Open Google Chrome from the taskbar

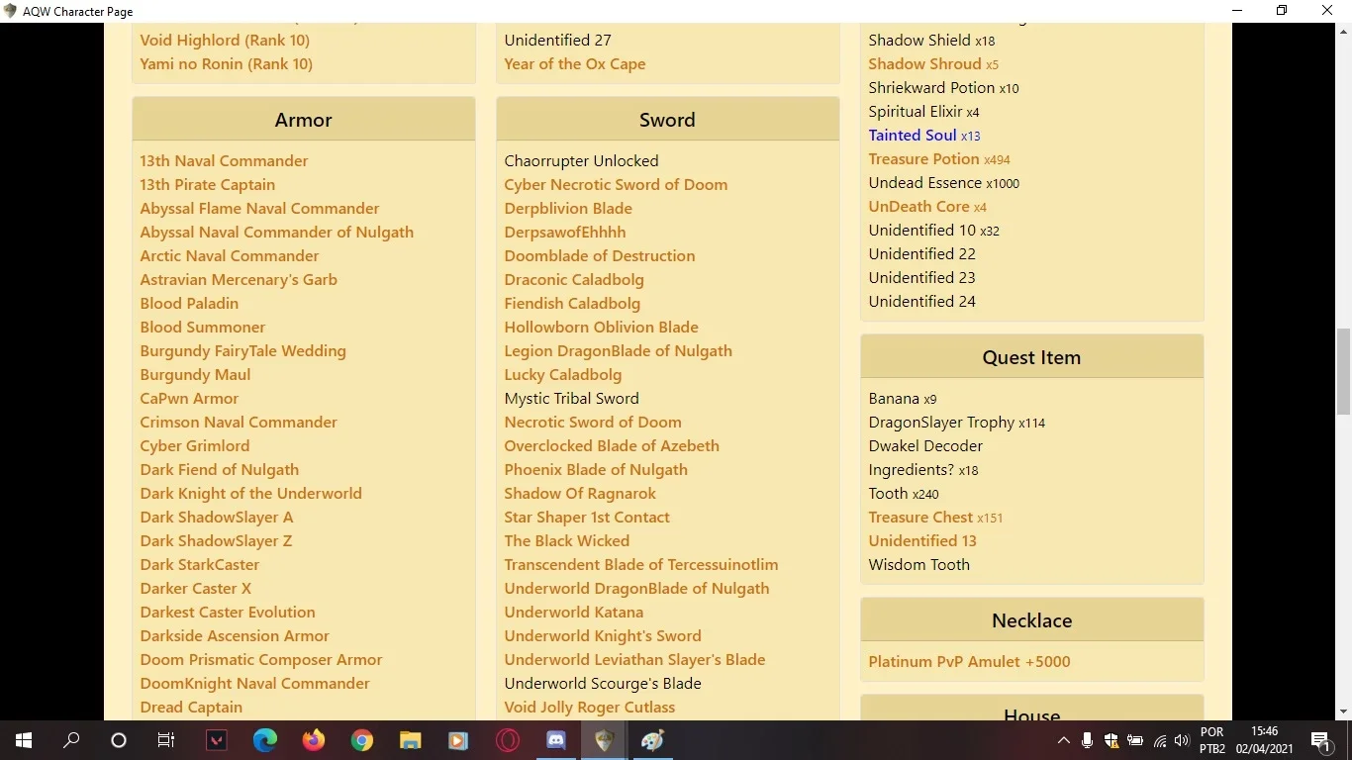[362, 740]
